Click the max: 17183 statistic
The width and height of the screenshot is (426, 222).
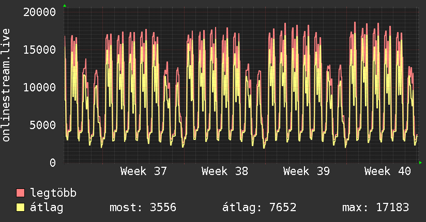pos(375,208)
